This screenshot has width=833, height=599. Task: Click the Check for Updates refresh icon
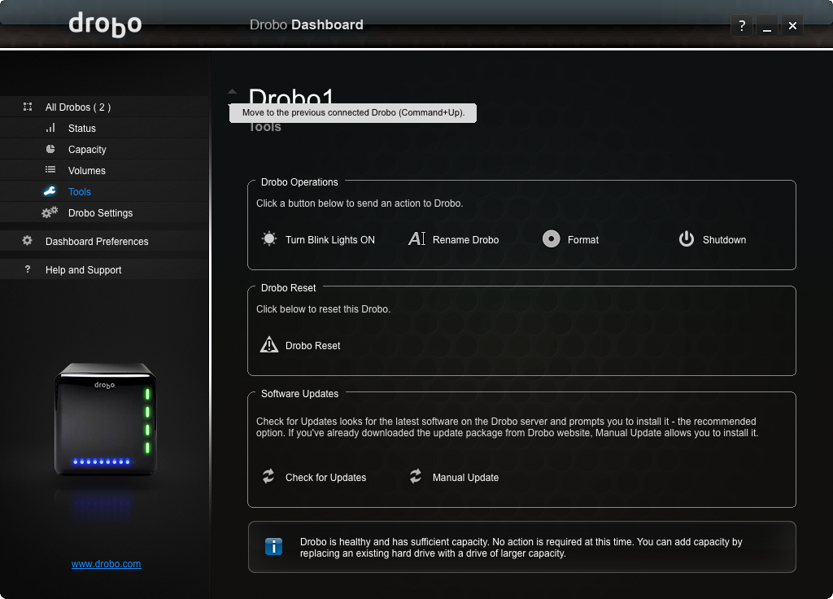[268, 477]
